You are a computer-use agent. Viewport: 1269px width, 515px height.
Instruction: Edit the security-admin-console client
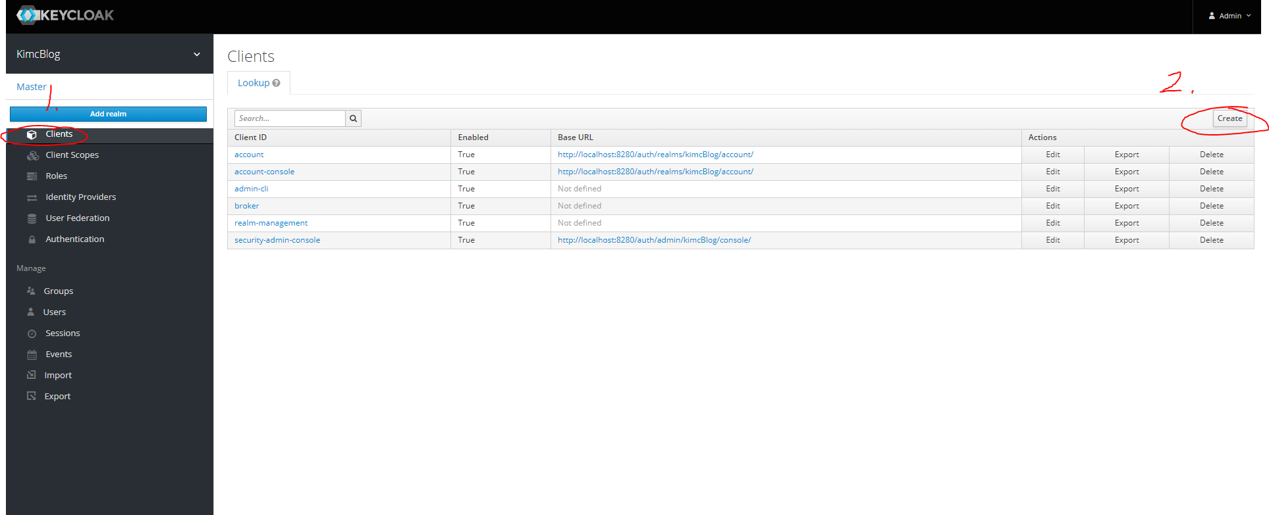pyautogui.click(x=1053, y=240)
